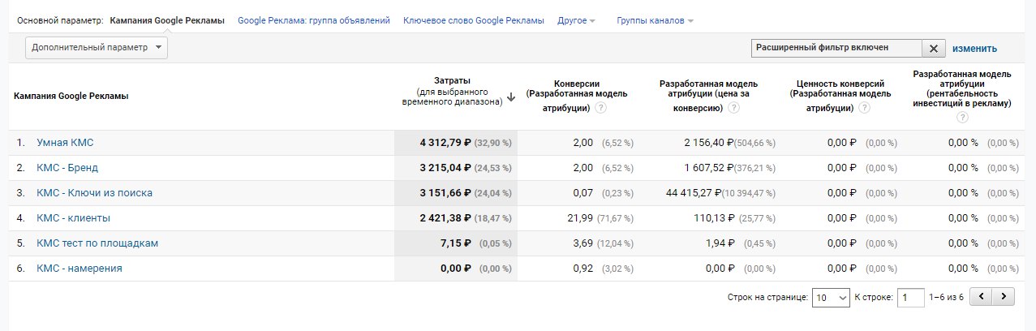The height and width of the screenshot is (331, 1036).
Task: Select Google Реклама: группа объявлений dimension
Action: [314, 20]
